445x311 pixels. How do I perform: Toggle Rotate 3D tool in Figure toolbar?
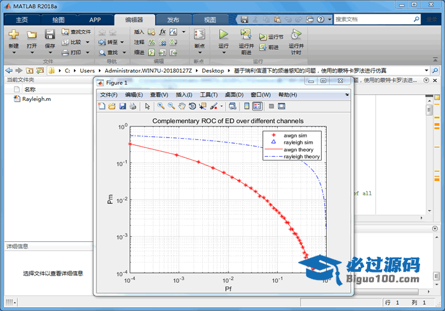tap(192, 106)
